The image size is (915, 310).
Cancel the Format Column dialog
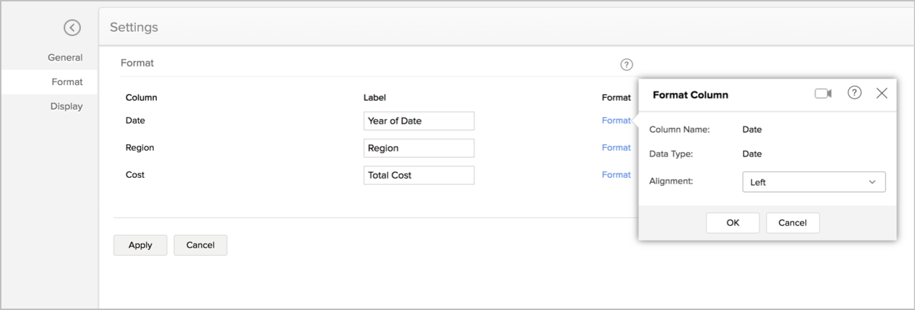coord(793,223)
